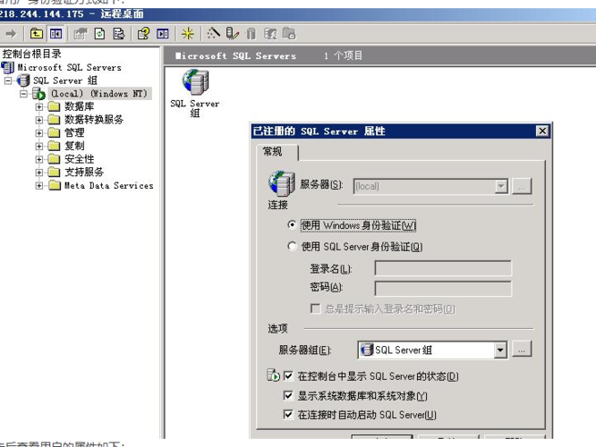Click the 支持服务 folder icon
The width and height of the screenshot is (596, 447).
pos(54,172)
